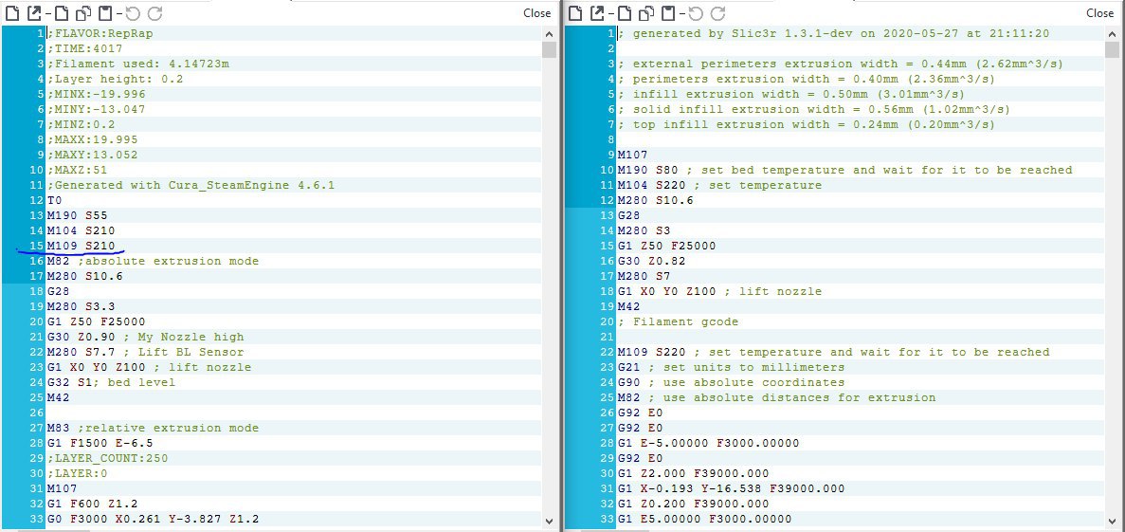The height and width of the screenshot is (532, 1125).
Task: Click the blank page icon beside Copy in left editor
Action: (62, 13)
